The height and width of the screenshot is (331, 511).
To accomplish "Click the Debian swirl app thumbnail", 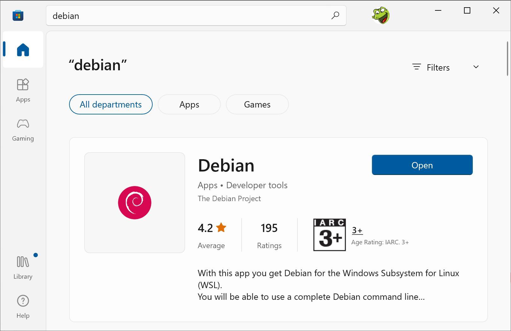I will pos(135,203).
